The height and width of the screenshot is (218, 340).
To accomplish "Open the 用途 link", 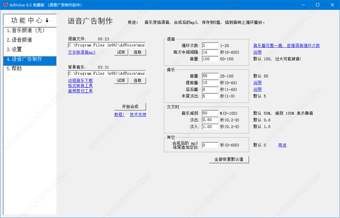I will 282,145.
